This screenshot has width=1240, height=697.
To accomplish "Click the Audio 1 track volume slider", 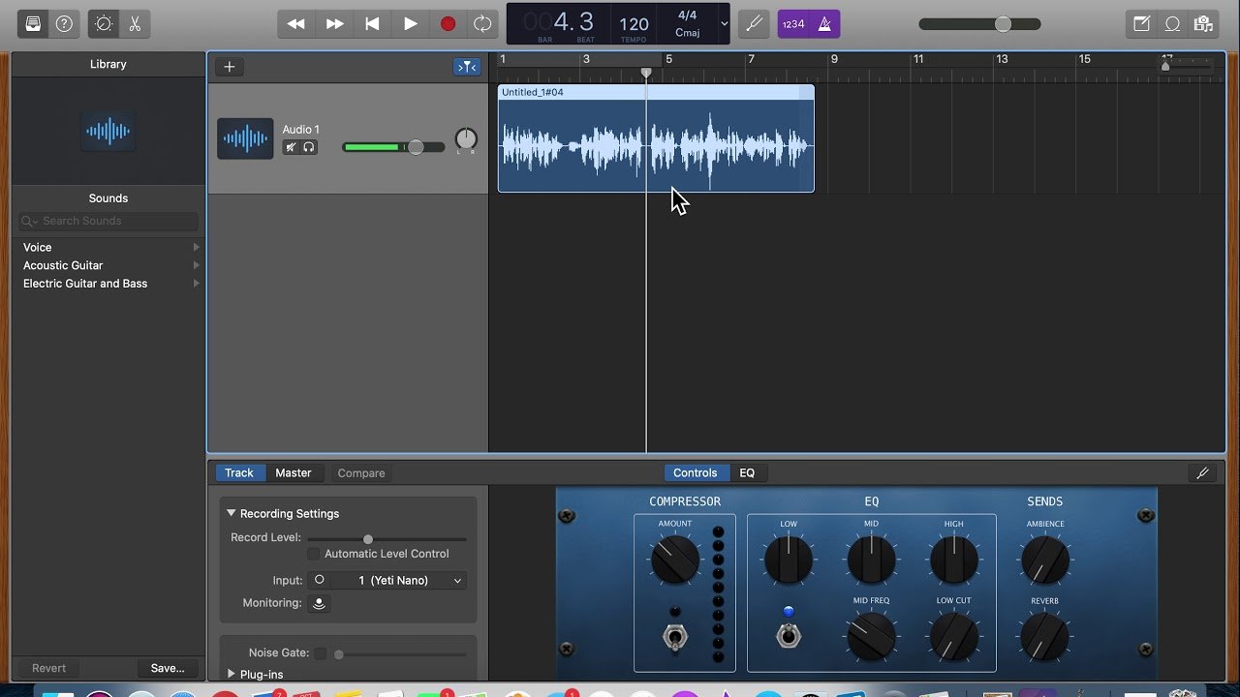I will [415, 147].
